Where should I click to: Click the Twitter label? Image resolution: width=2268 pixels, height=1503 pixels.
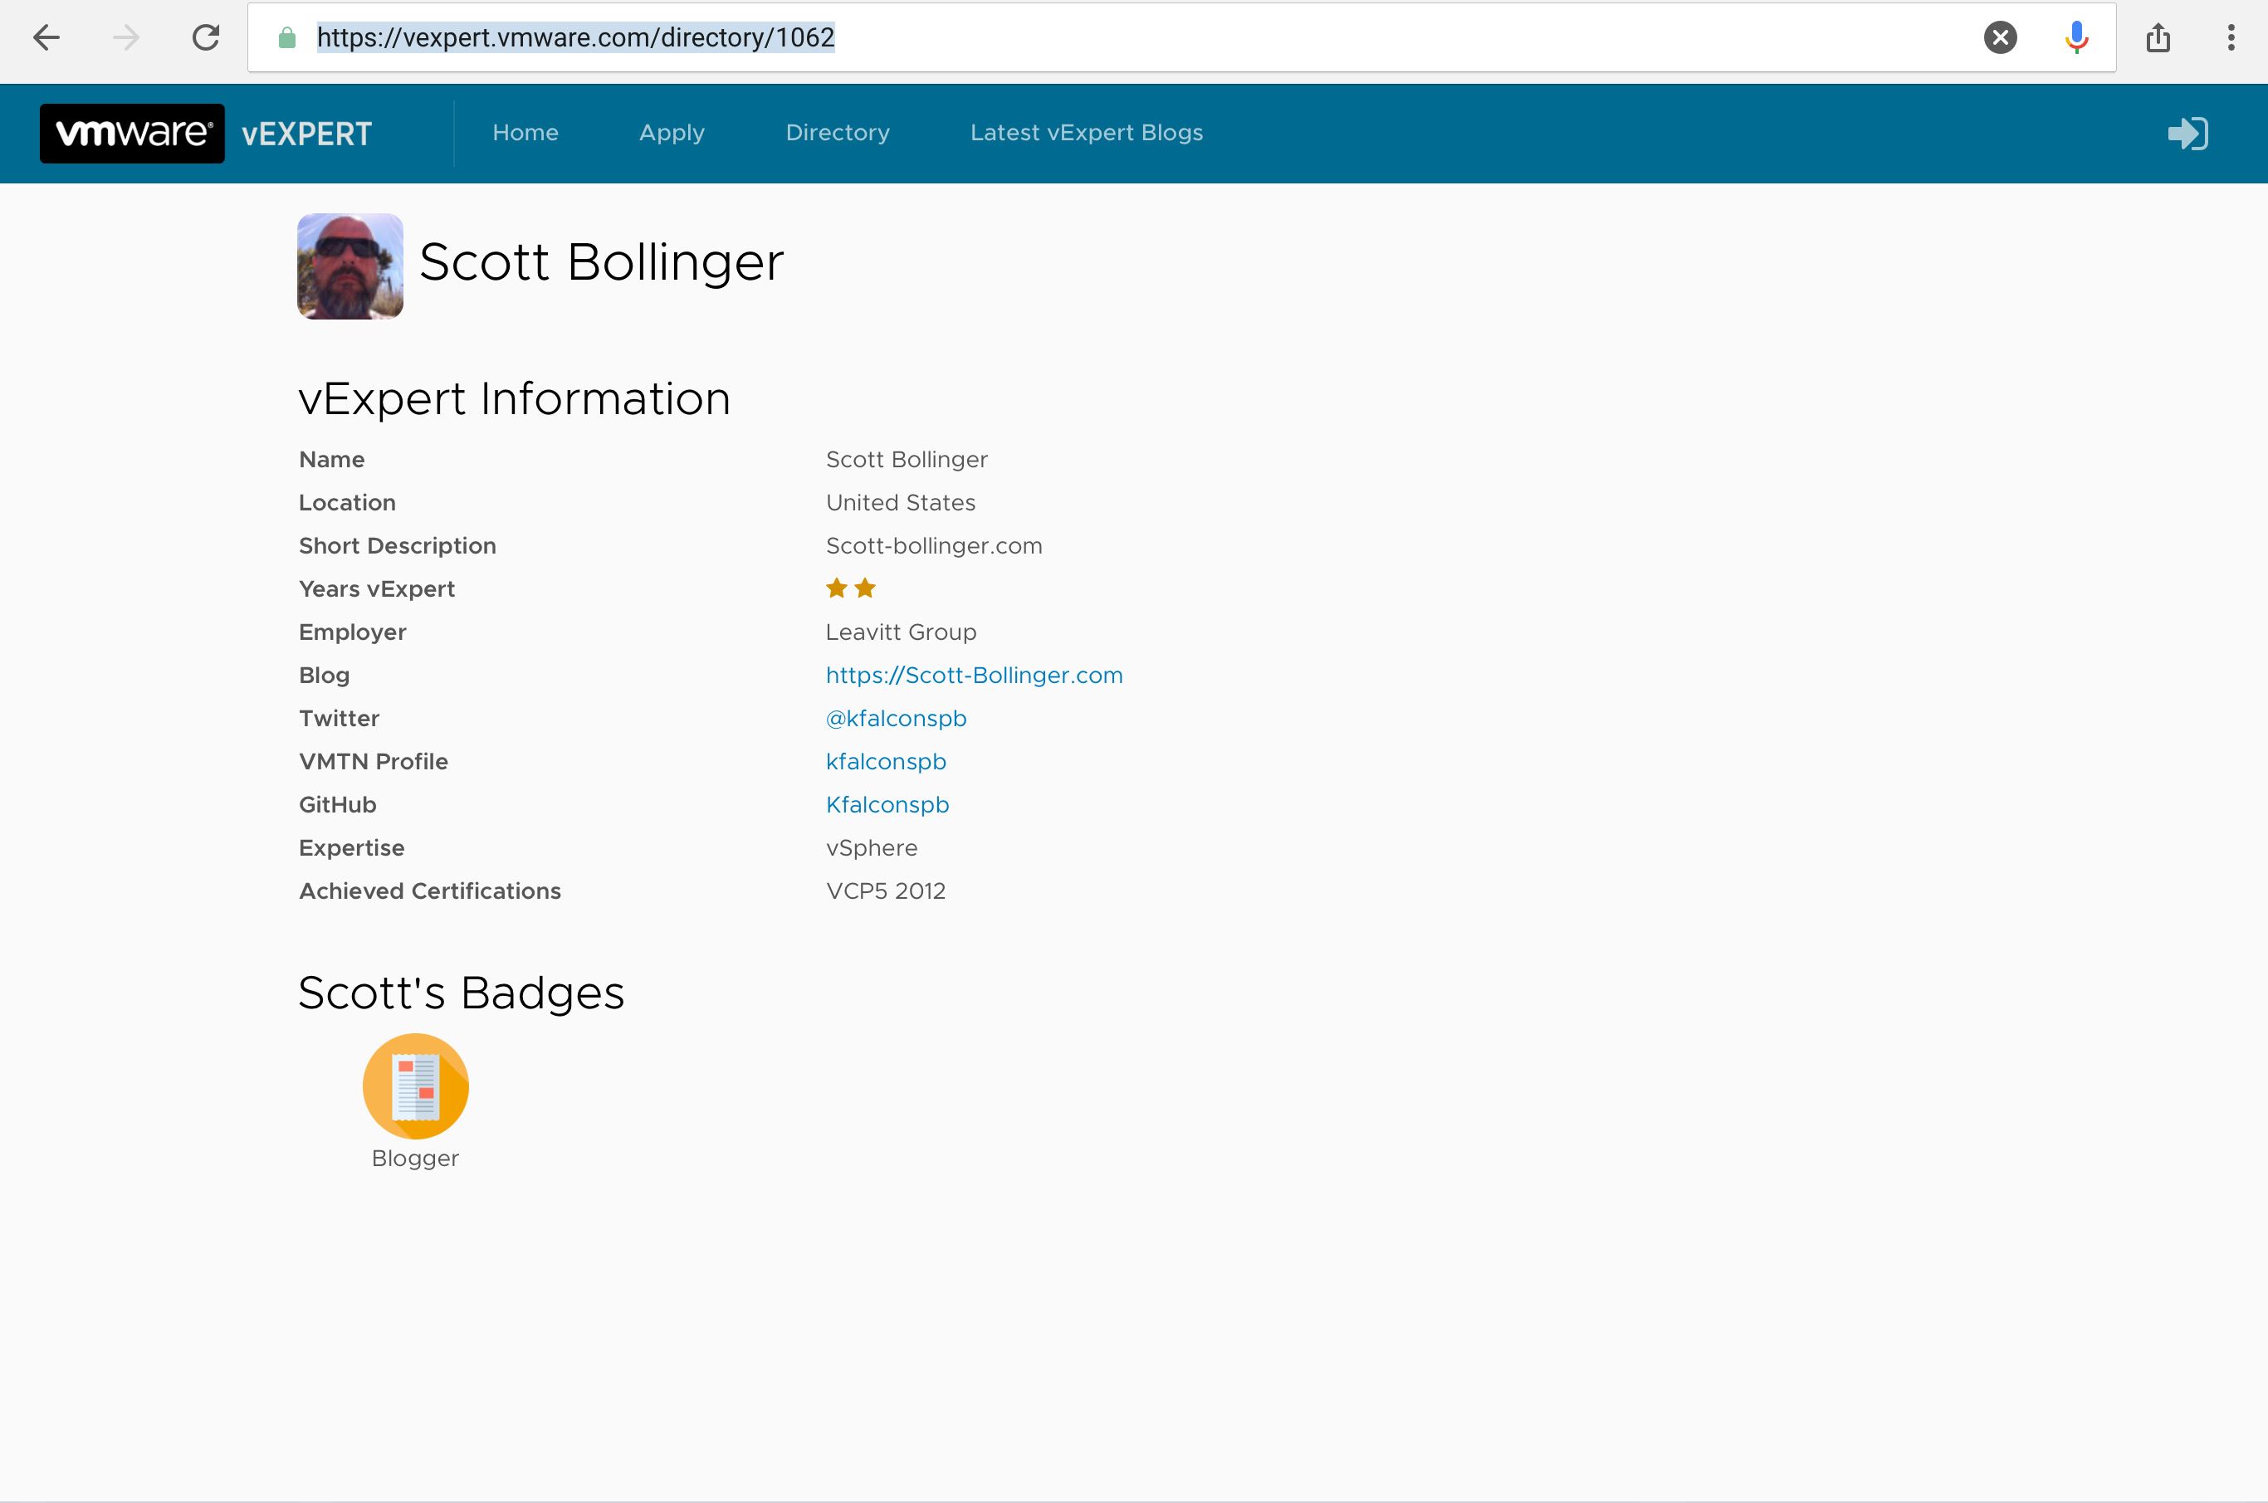(x=339, y=718)
